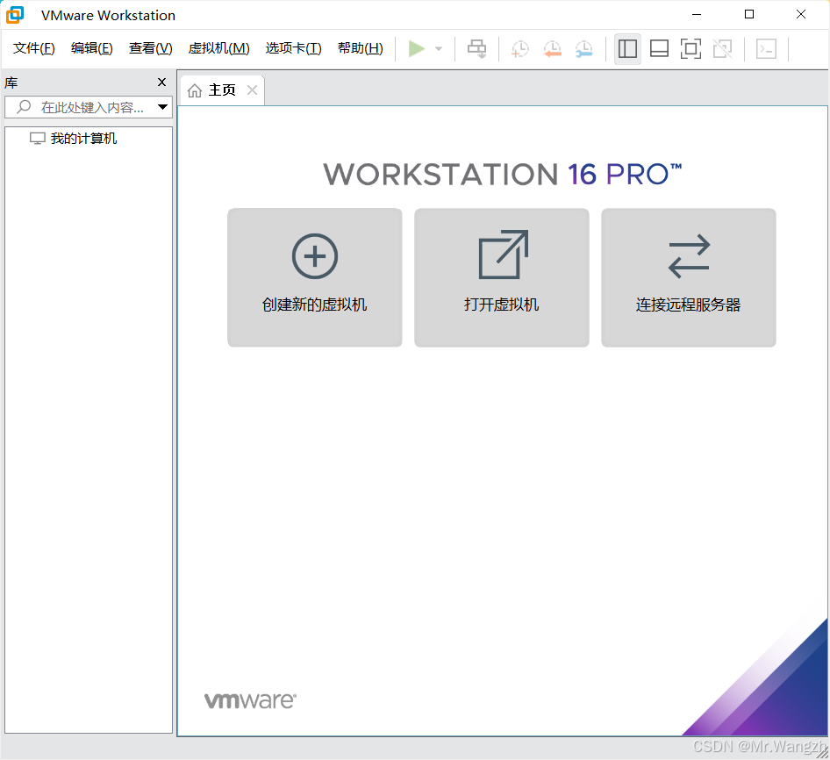830x760 pixels.
Task: Open the 虚拟机(M) menu
Action: (x=218, y=48)
